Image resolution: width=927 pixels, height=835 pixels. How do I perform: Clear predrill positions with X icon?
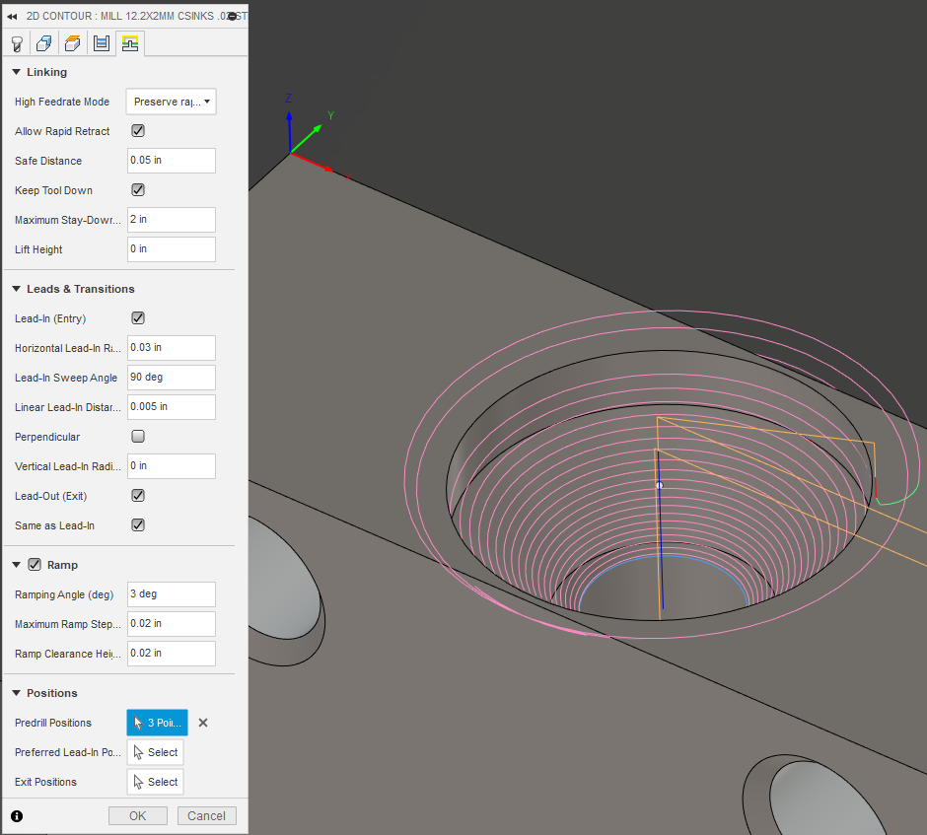(x=203, y=723)
